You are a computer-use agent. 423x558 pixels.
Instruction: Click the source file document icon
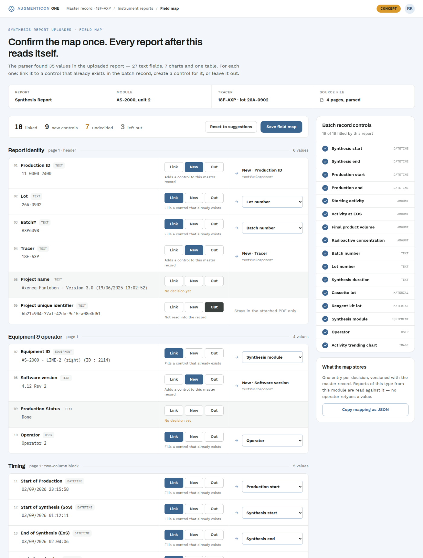pos(322,100)
